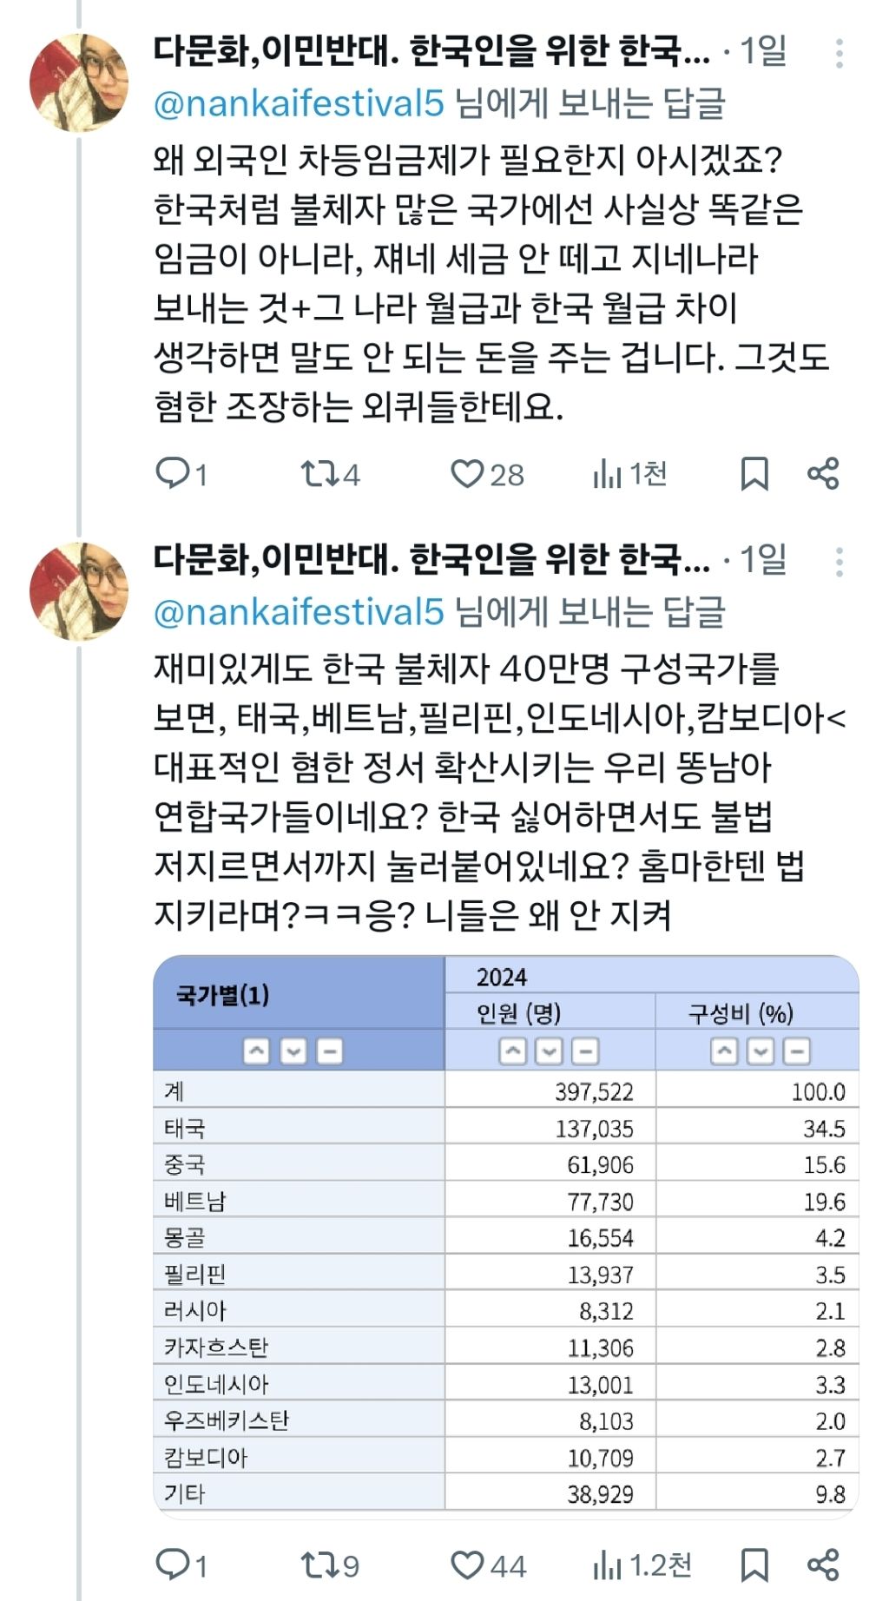Image resolution: width=889 pixels, height=1601 pixels.
Task: Open the 2024 statistics table image
Action: [x=505, y=1236]
